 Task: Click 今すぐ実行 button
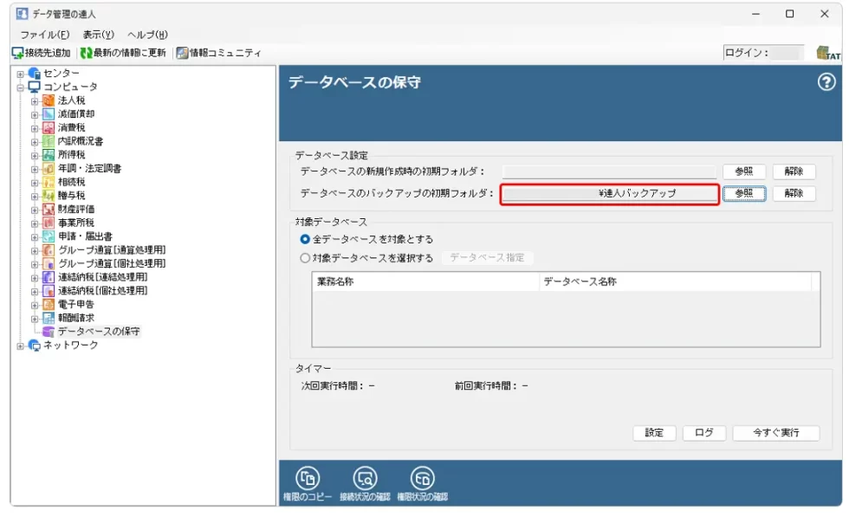tap(775, 433)
